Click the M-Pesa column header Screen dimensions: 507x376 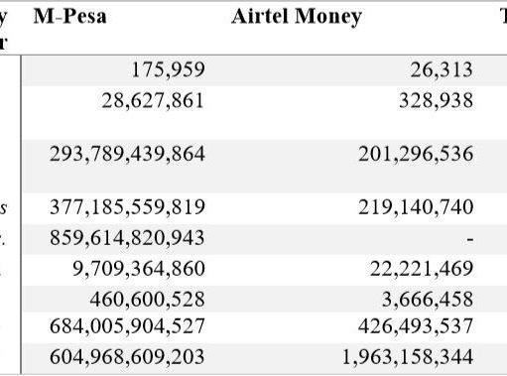69,16
